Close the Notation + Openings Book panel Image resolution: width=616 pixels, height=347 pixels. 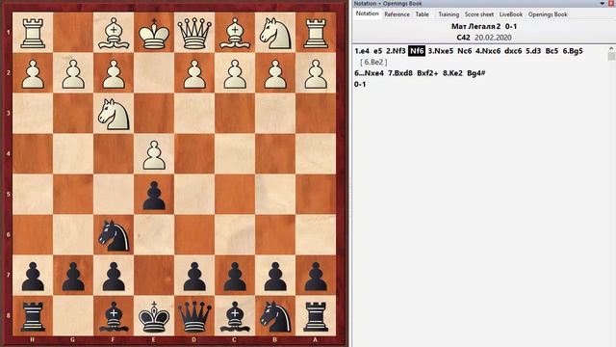pos(611,3)
